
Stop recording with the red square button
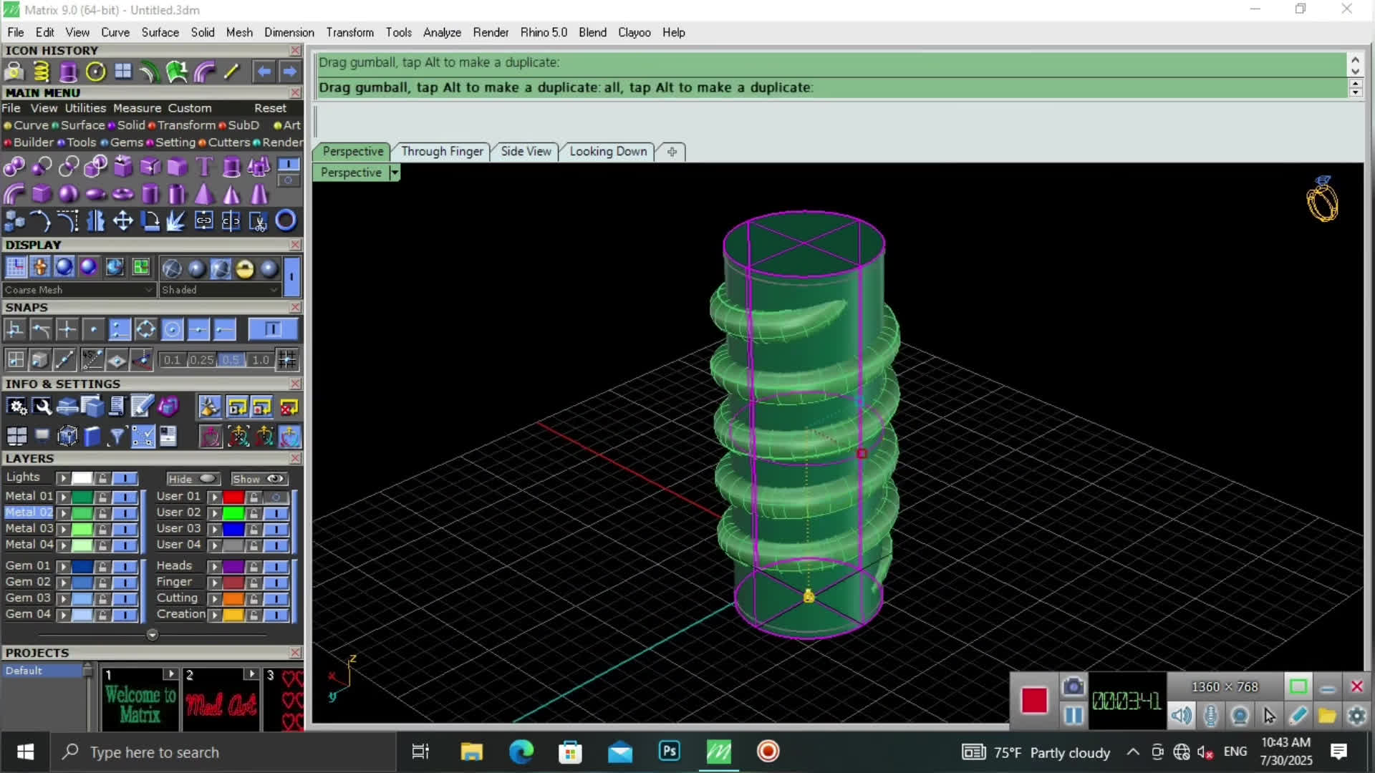[x=1034, y=701]
